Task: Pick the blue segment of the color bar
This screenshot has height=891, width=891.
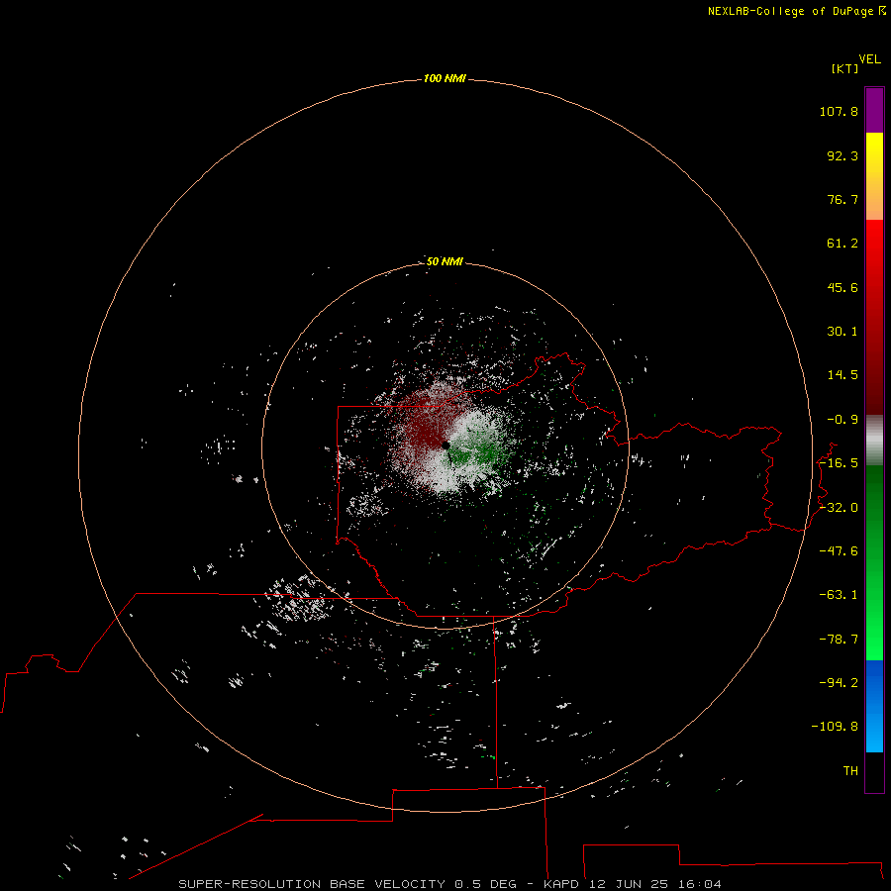Action: [874, 706]
